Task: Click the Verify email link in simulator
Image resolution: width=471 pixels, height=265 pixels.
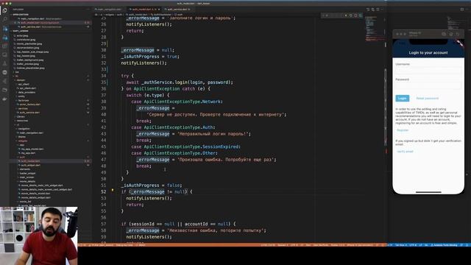Action: [405, 152]
